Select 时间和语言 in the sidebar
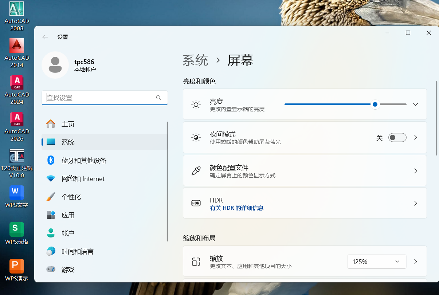The width and height of the screenshot is (439, 295). click(105, 251)
